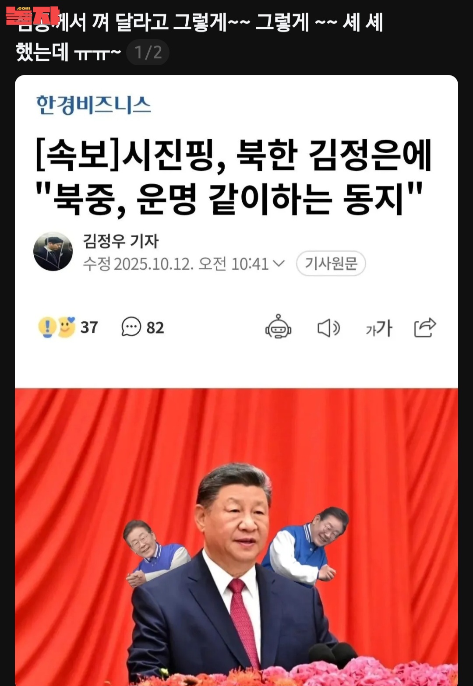Image resolution: width=473 pixels, height=686 pixels.
Task: Open the 김정우 기자 reporter name
Action: (x=121, y=241)
